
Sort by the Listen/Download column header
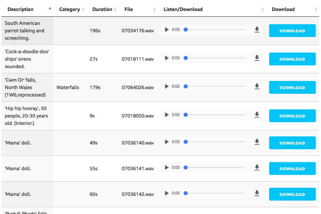(183, 9)
